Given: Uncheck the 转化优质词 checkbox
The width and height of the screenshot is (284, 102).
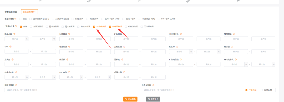Looking at the screenshot, I should (94, 27).
